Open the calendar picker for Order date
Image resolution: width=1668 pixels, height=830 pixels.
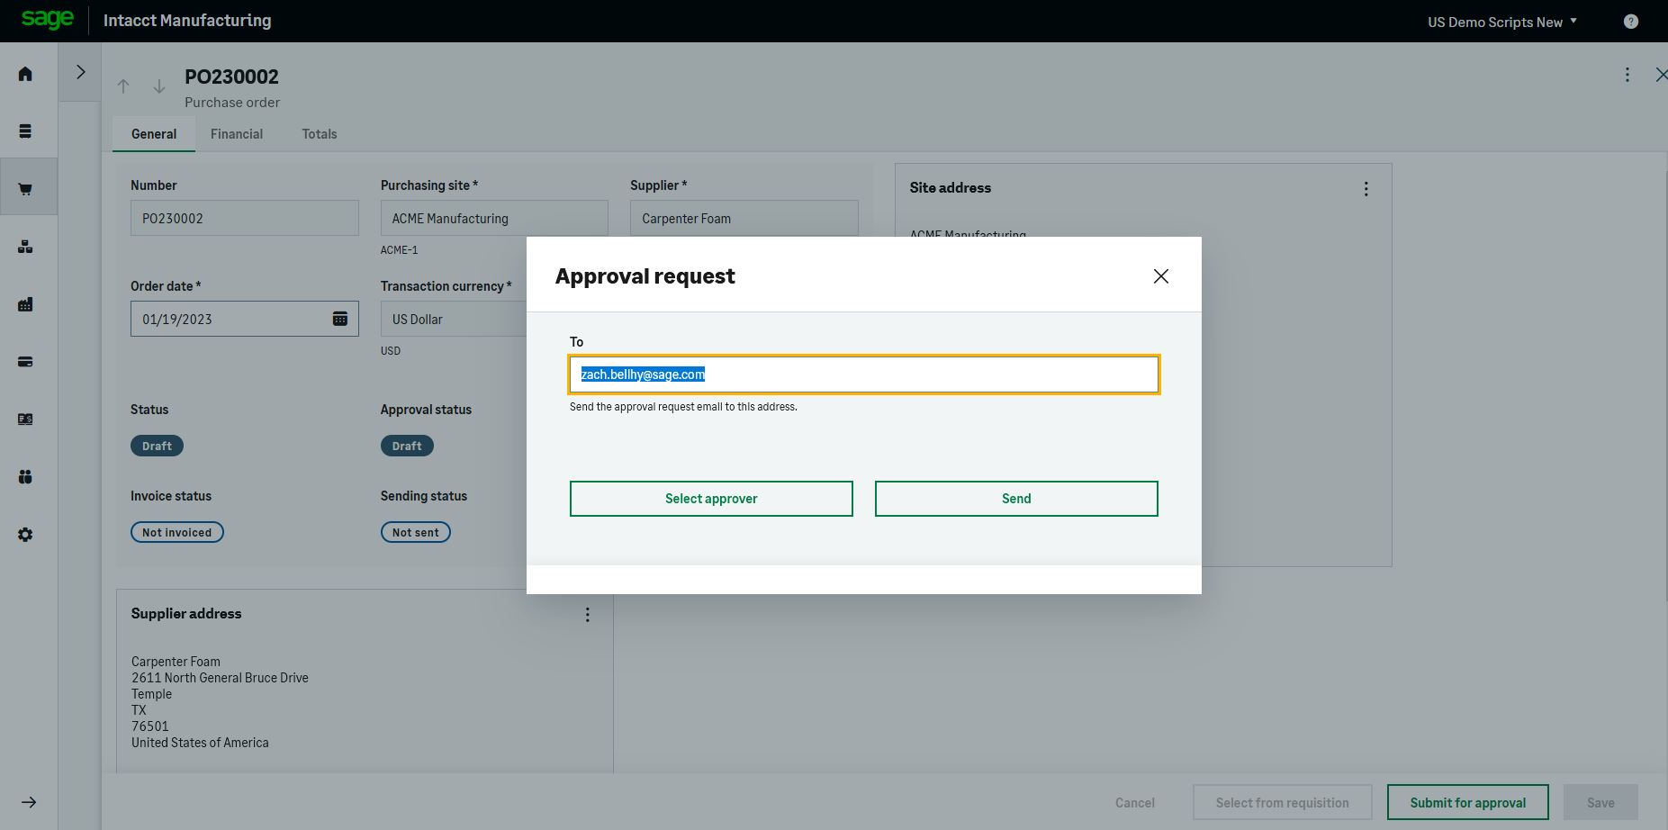pyautogui.click(x=339, y=318)
